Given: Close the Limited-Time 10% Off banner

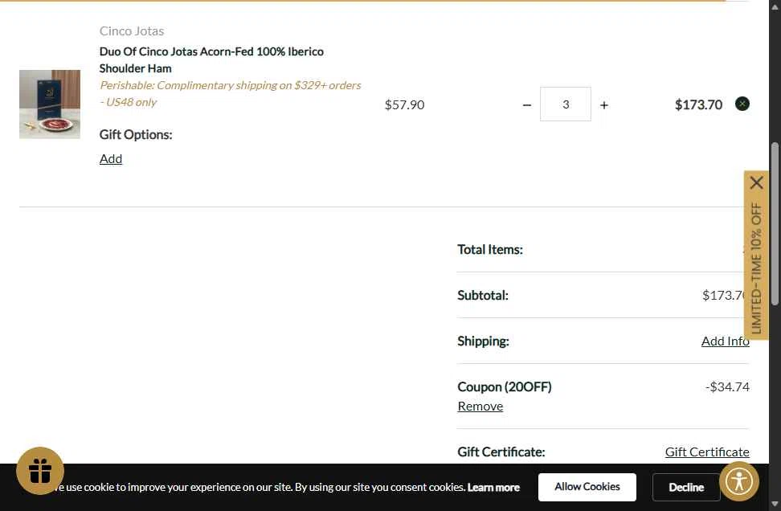Looking at the screenshot, I should [x=756, y=182].
